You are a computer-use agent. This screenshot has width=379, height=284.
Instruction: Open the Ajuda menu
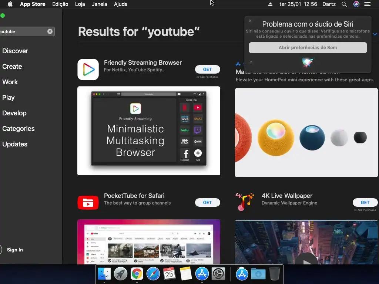121,4
